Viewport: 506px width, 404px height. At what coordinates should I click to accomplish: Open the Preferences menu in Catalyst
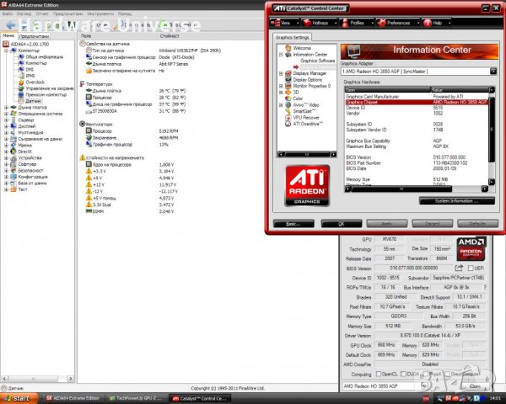pos(397,23)
